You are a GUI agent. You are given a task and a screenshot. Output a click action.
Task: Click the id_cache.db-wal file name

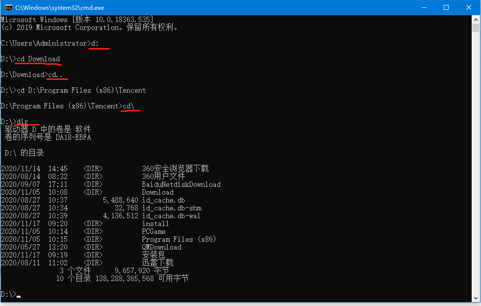pyautogui.click(x=171, y=216)
